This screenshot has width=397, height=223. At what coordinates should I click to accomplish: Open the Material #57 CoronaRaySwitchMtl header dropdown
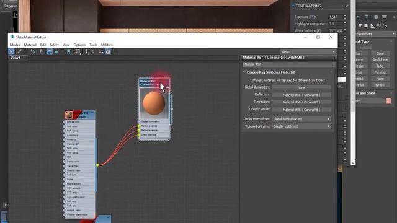334,58
